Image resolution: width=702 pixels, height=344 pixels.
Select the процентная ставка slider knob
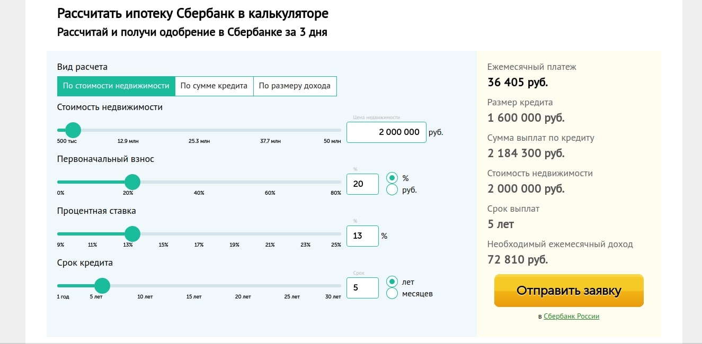pos(132,234)
